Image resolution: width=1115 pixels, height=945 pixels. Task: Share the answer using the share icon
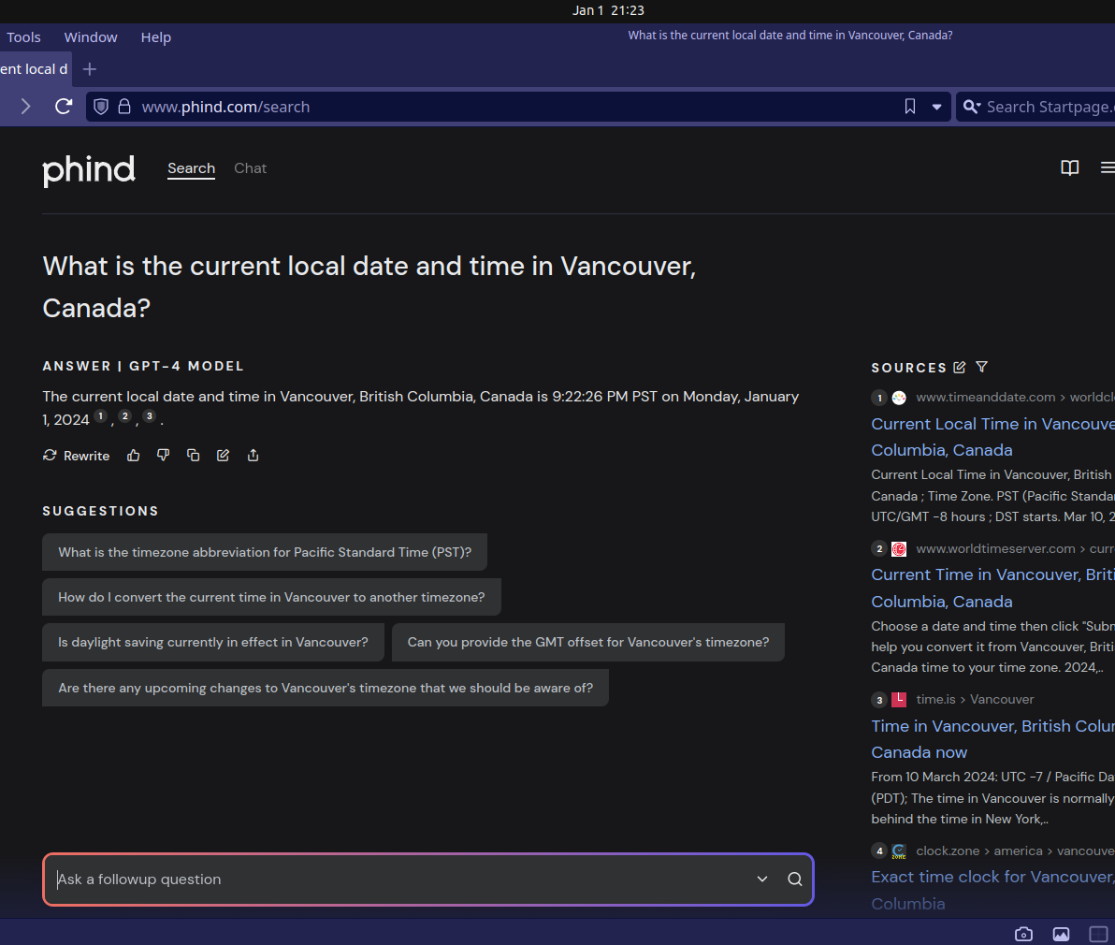[x=253, y=456]
